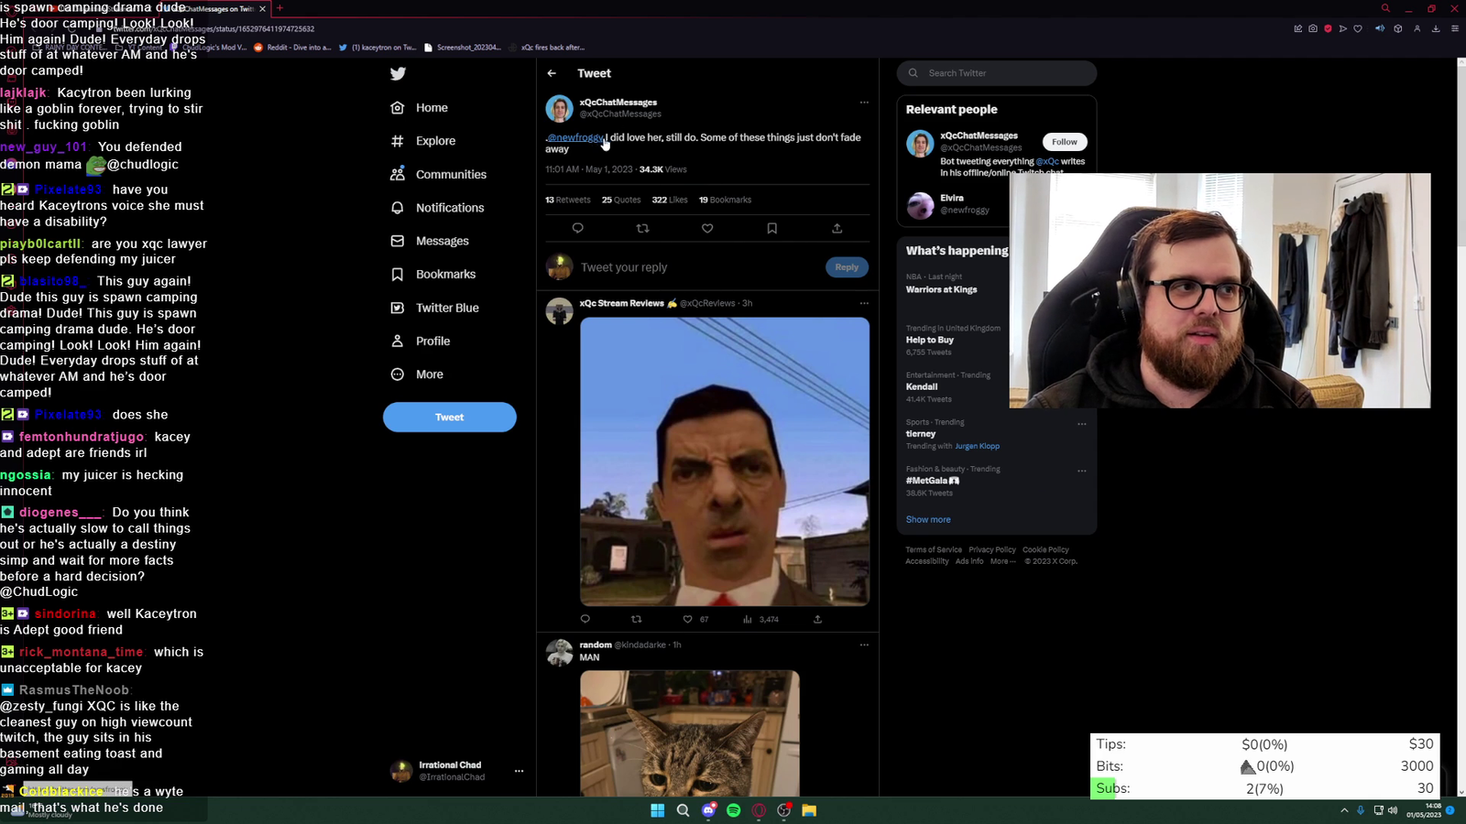Click the @newfroggy mention link
The height and width of the screenshot is (824, 1466).
click(574, 137)
